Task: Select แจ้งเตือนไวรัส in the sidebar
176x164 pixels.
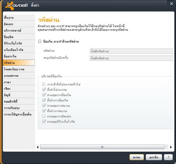Action: pyautogui.click(x=19, y=50)
